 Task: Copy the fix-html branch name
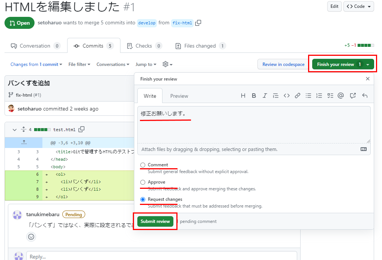(198, 23)
